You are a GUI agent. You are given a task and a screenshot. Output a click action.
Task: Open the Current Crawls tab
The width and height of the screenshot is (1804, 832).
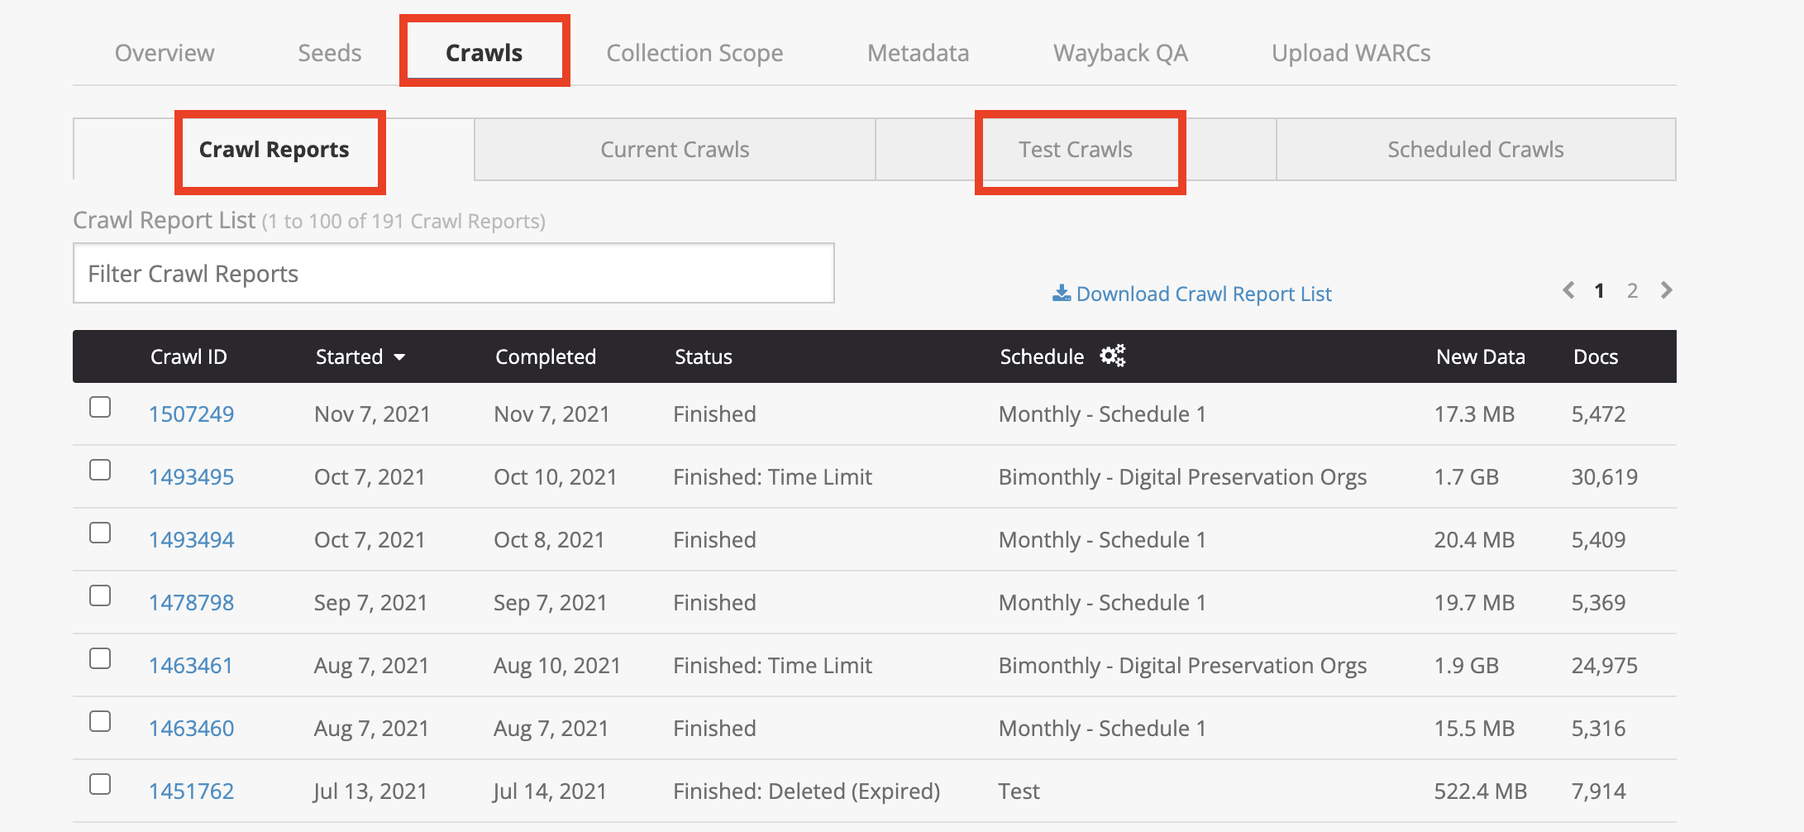click(x=675, y=150)
